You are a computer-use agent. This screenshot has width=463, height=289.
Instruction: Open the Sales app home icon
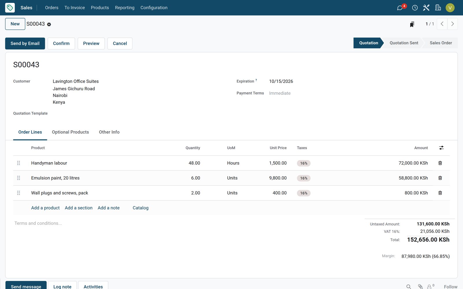(x=10, y=8)
